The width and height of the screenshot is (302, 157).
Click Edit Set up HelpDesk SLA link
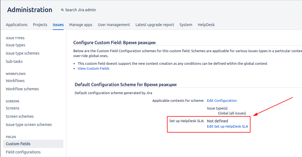click(227, 127)
